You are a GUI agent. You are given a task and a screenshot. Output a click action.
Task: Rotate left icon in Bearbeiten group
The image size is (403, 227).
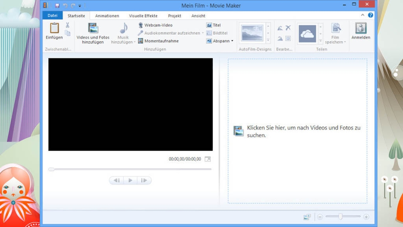(280, 28)
